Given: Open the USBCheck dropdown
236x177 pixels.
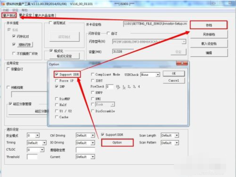Looking at the screenshot, I should [158, 75].
